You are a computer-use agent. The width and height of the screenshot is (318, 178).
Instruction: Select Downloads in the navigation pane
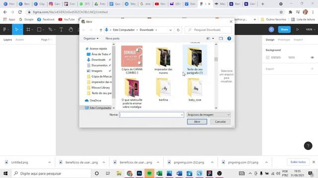(98, 60)
